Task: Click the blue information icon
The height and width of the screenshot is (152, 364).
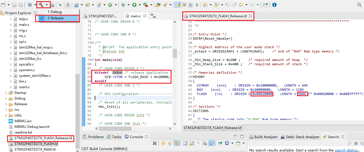Action: [274, 5]
